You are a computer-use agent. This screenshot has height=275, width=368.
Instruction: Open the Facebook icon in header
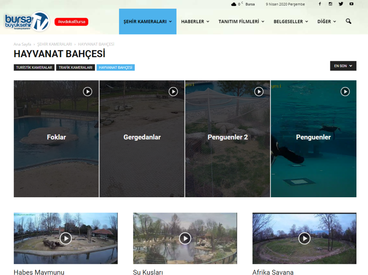pyautogui.click(x=319, y=4)
